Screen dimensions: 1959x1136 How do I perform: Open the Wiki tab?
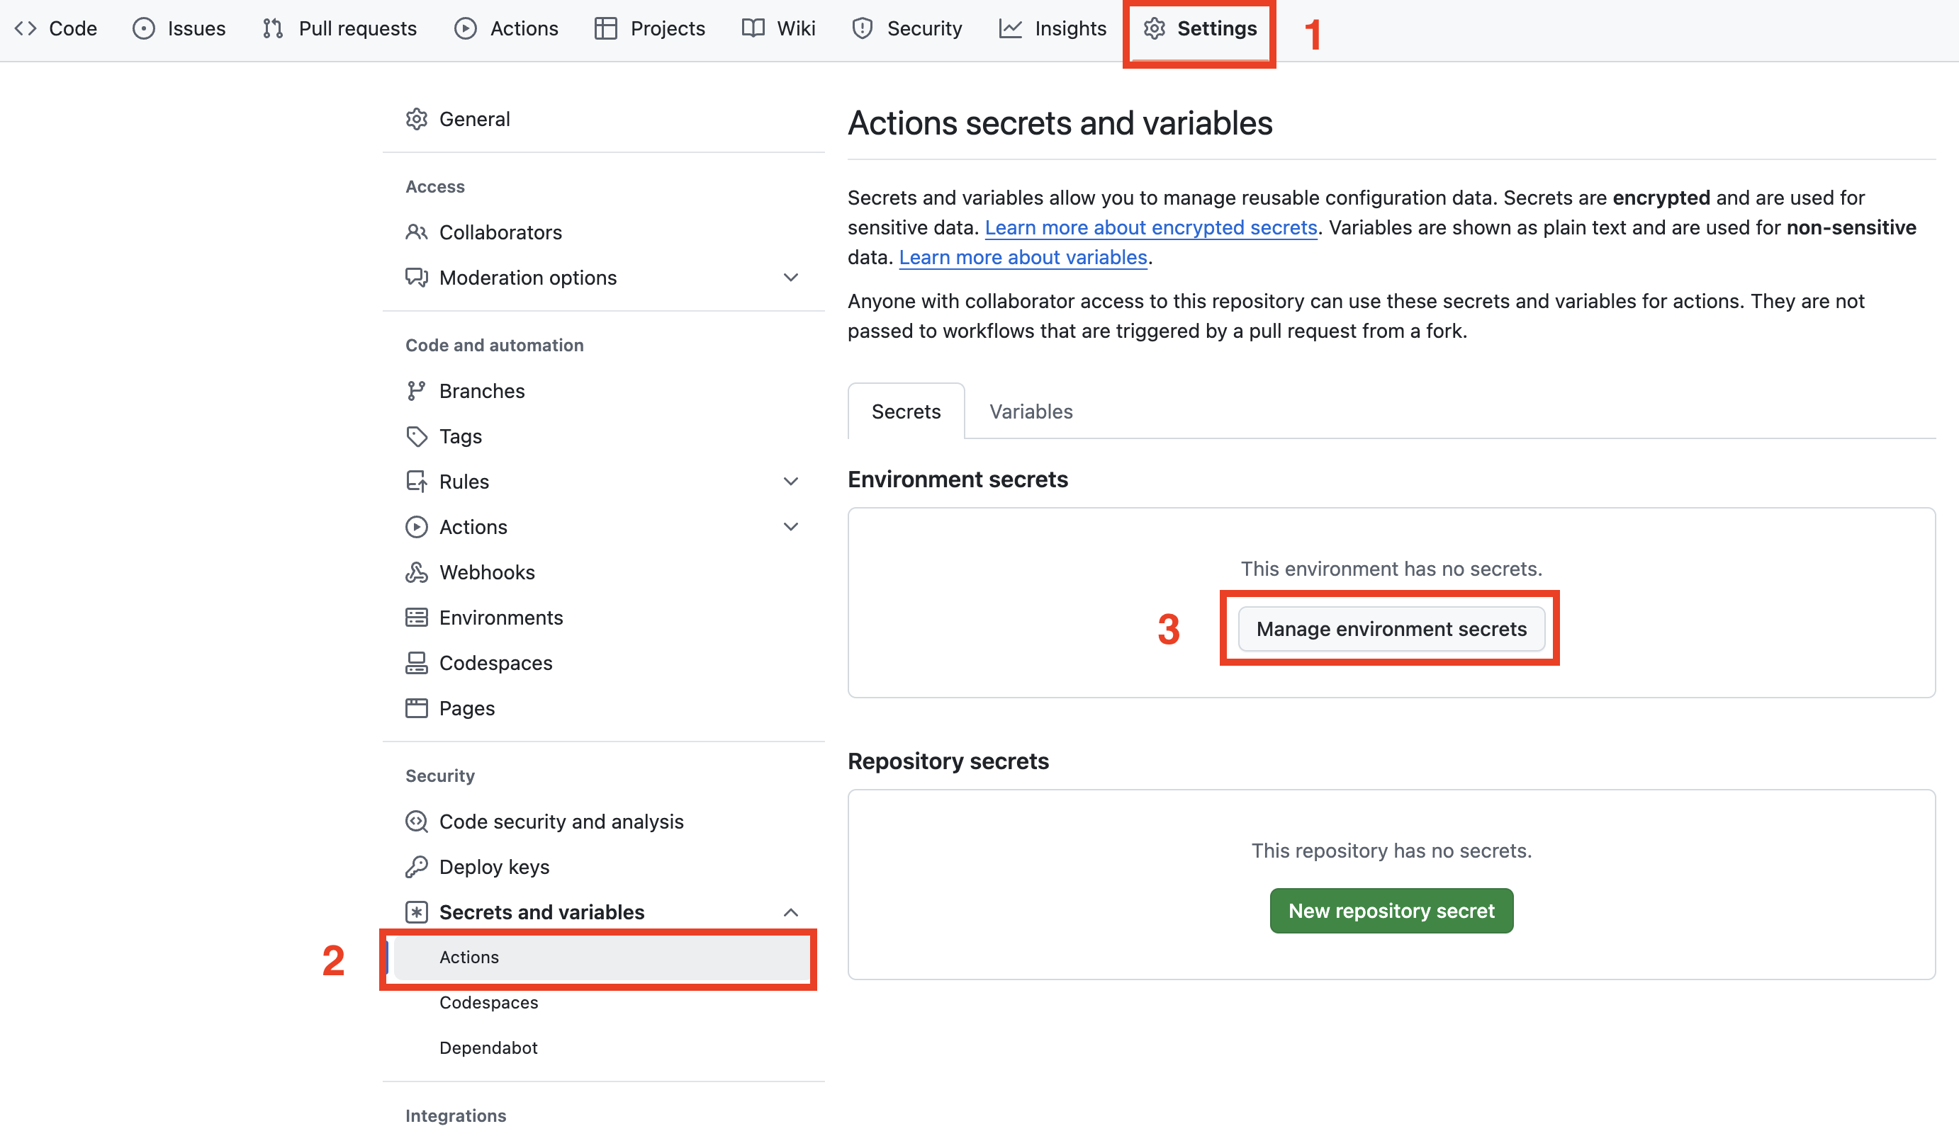pos(778,29)
